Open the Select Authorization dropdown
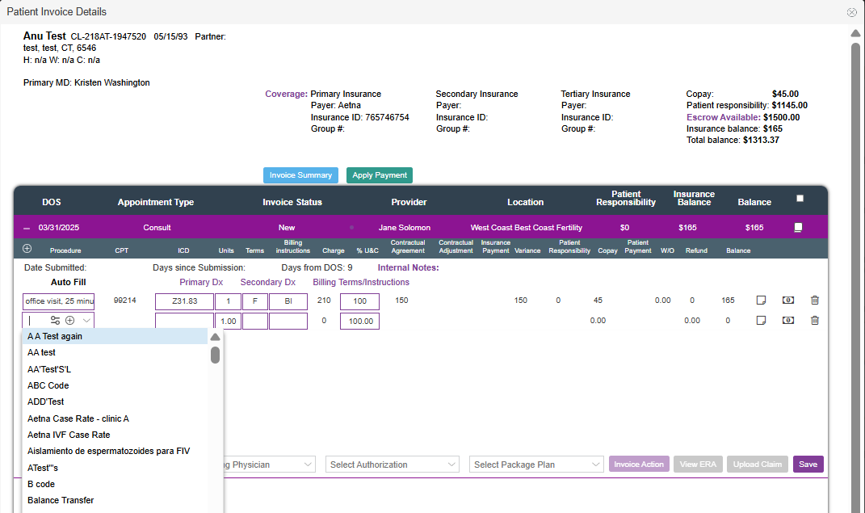 (393, 465)
